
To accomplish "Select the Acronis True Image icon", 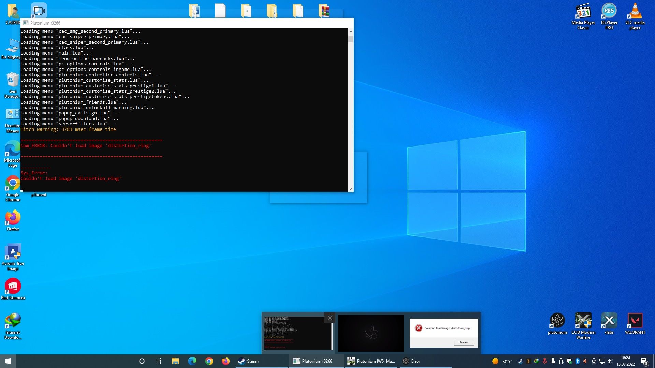I will pos(13,257).
